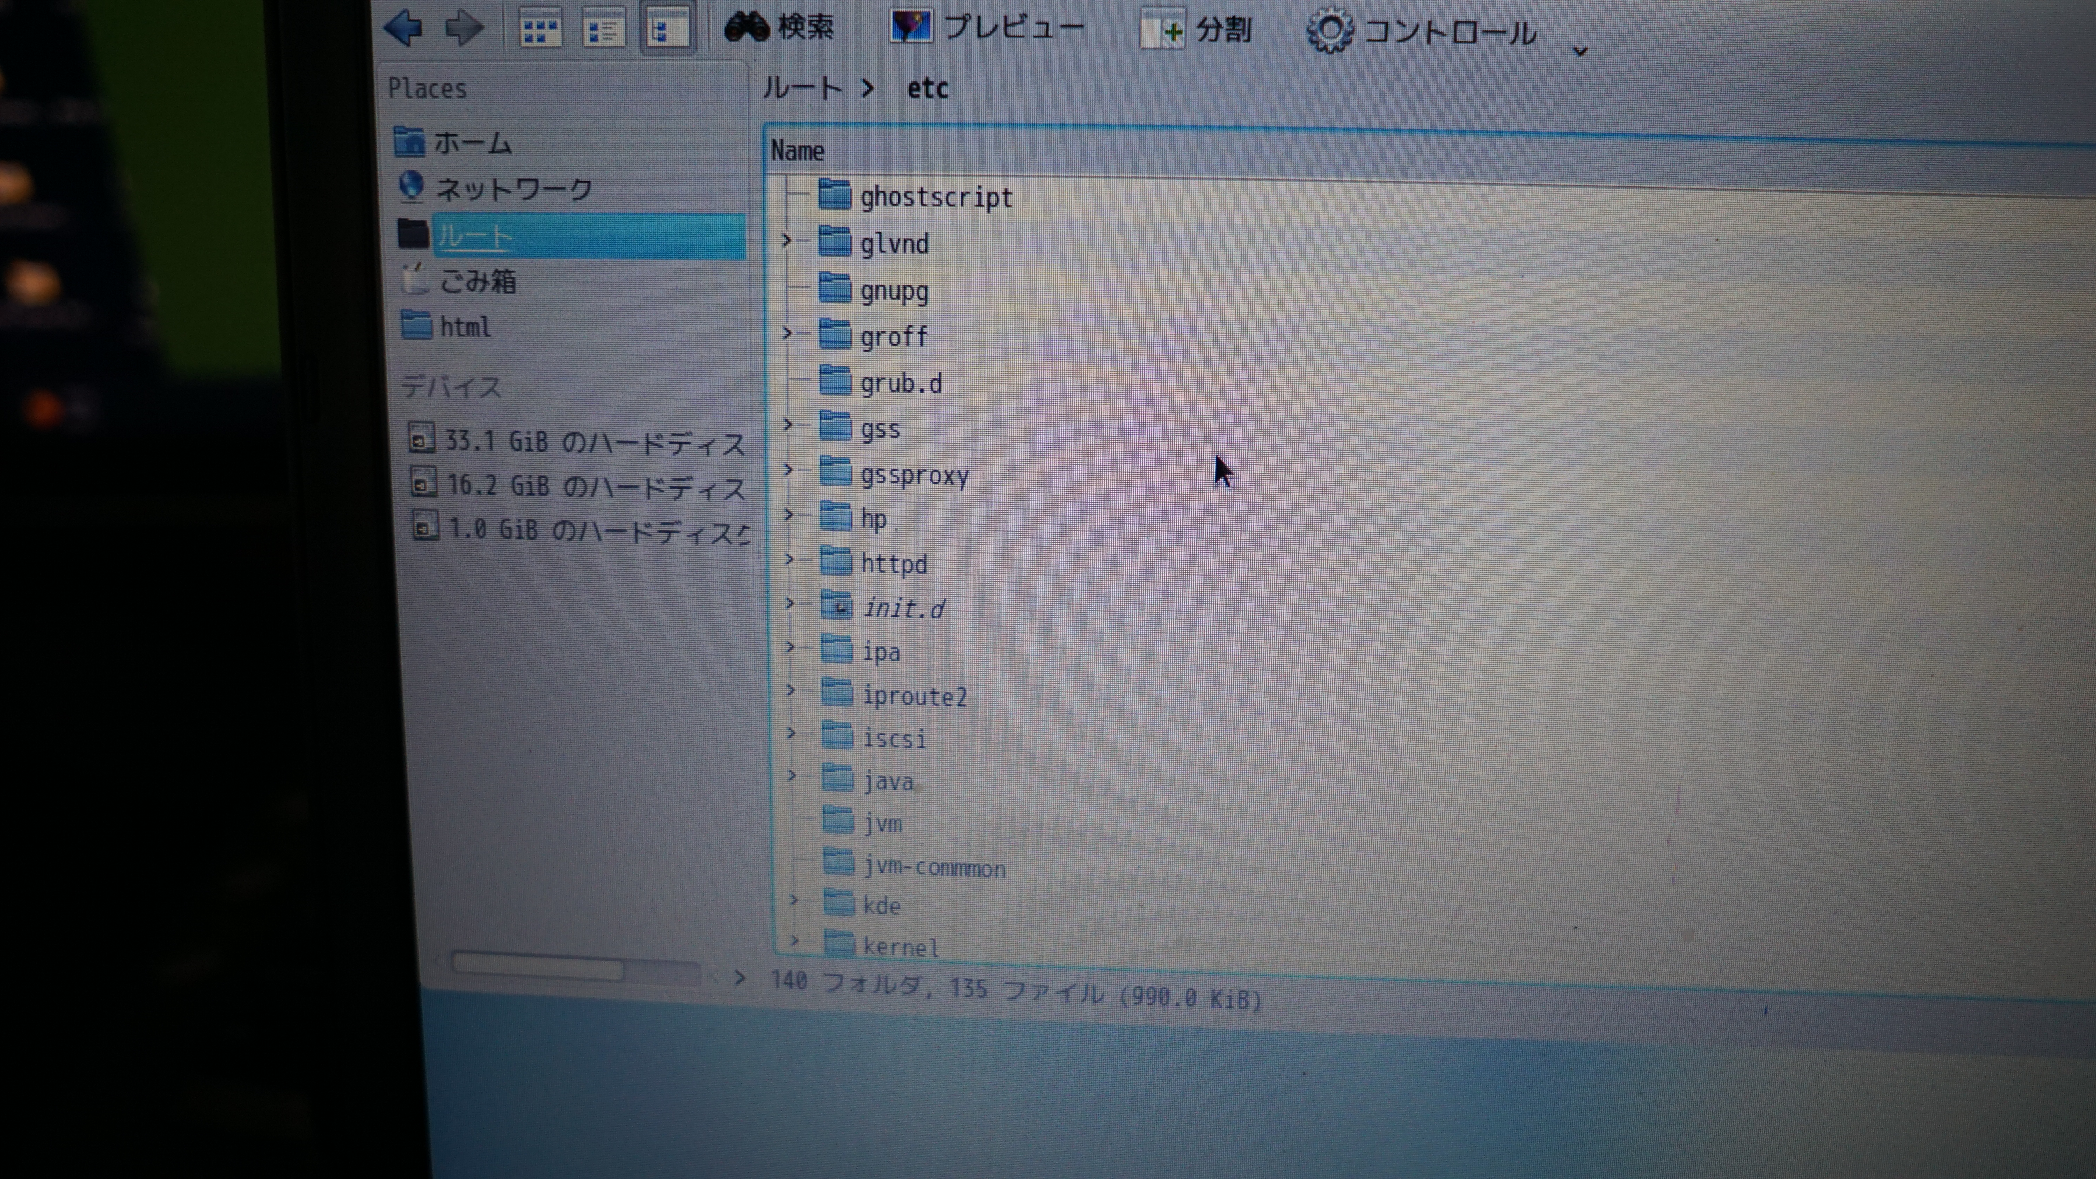
Task: Open ホーム in Places panel
Action: tap(452, 142)
